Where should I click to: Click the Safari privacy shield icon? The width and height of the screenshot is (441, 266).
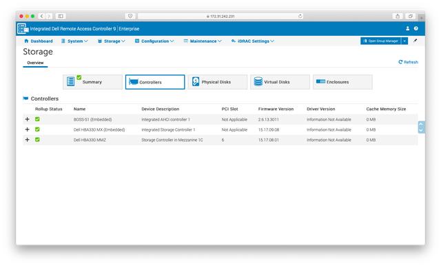coord(130,16)
